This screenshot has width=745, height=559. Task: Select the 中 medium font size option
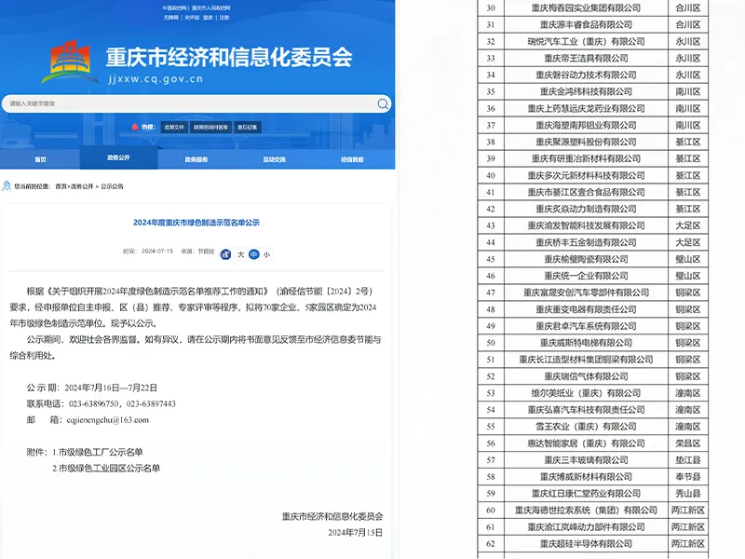pos(254,252)
